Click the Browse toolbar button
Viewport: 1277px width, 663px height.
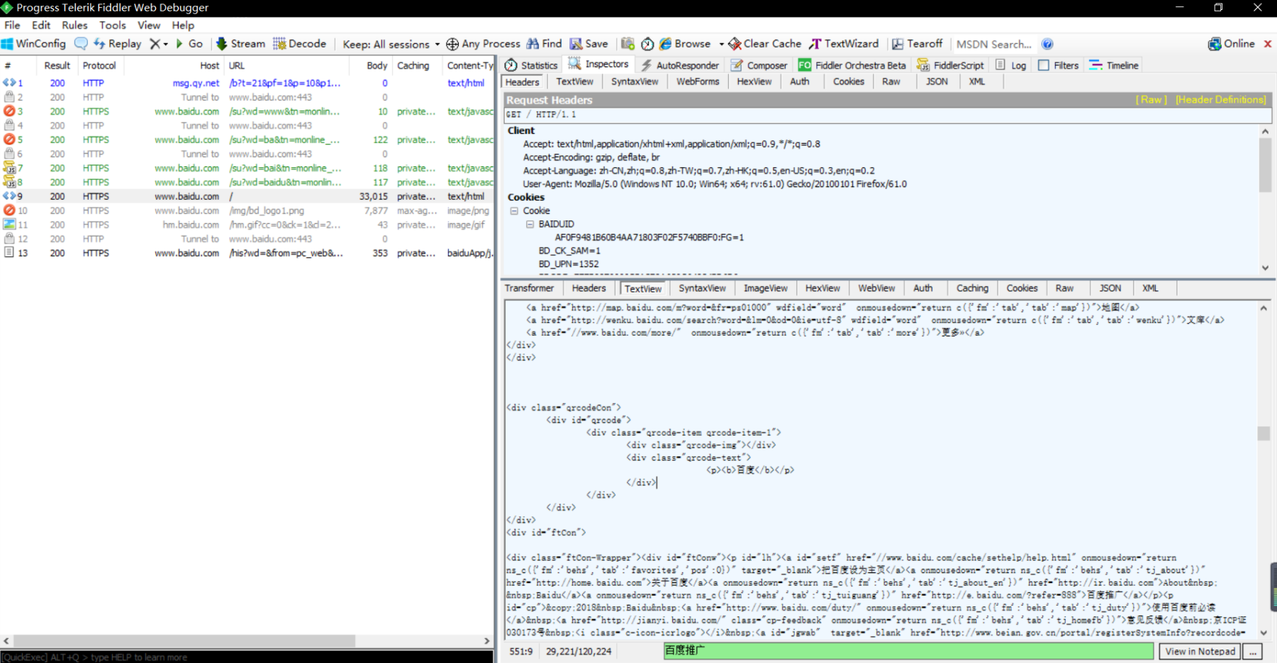pos(685,44)
